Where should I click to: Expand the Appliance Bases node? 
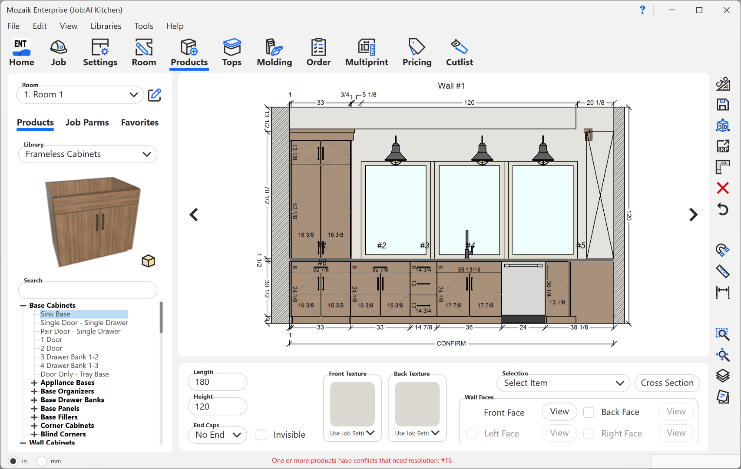coord(34,383)
